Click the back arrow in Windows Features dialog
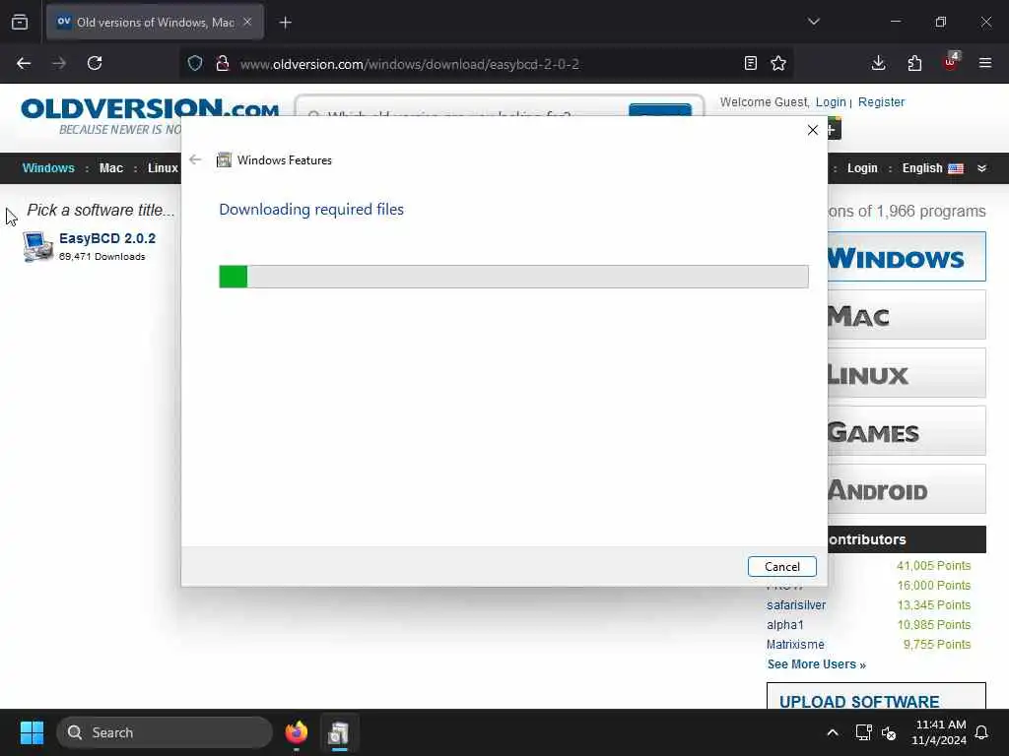The image size is (1009, 756). point(196,159)
